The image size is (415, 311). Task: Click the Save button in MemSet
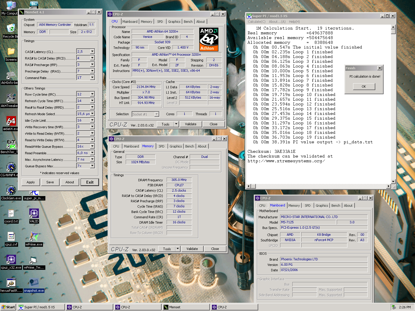click(x=50, y=182)
